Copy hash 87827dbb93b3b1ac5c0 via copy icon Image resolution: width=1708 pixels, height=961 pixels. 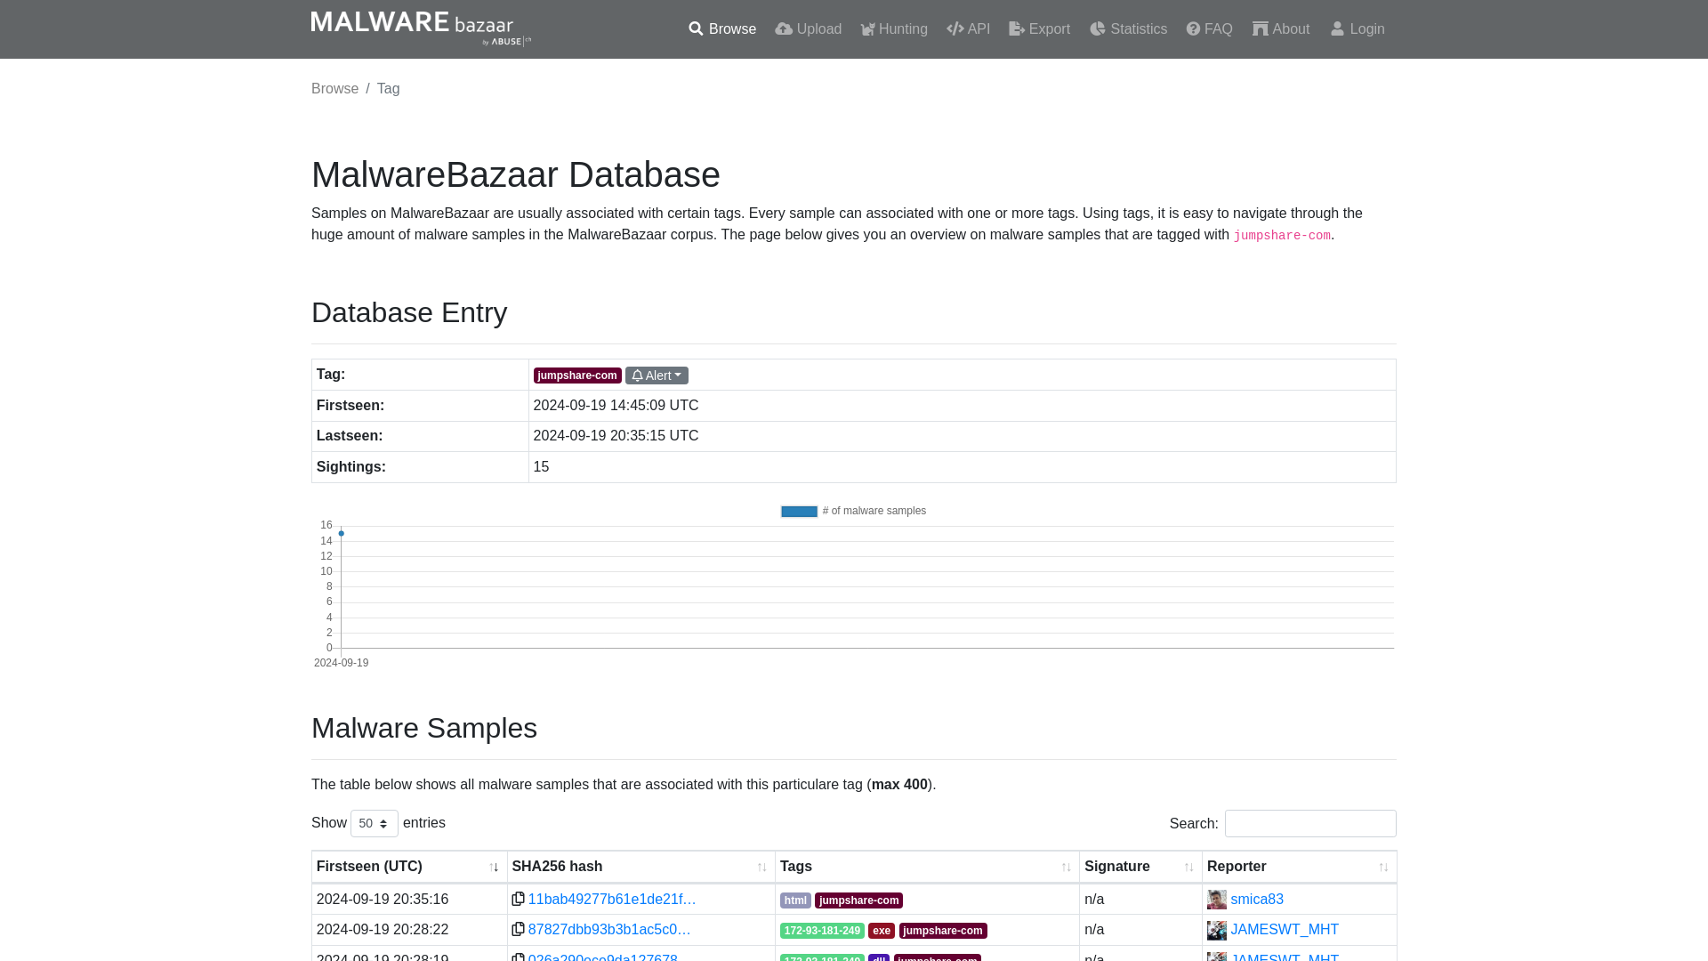click(518, 929)
